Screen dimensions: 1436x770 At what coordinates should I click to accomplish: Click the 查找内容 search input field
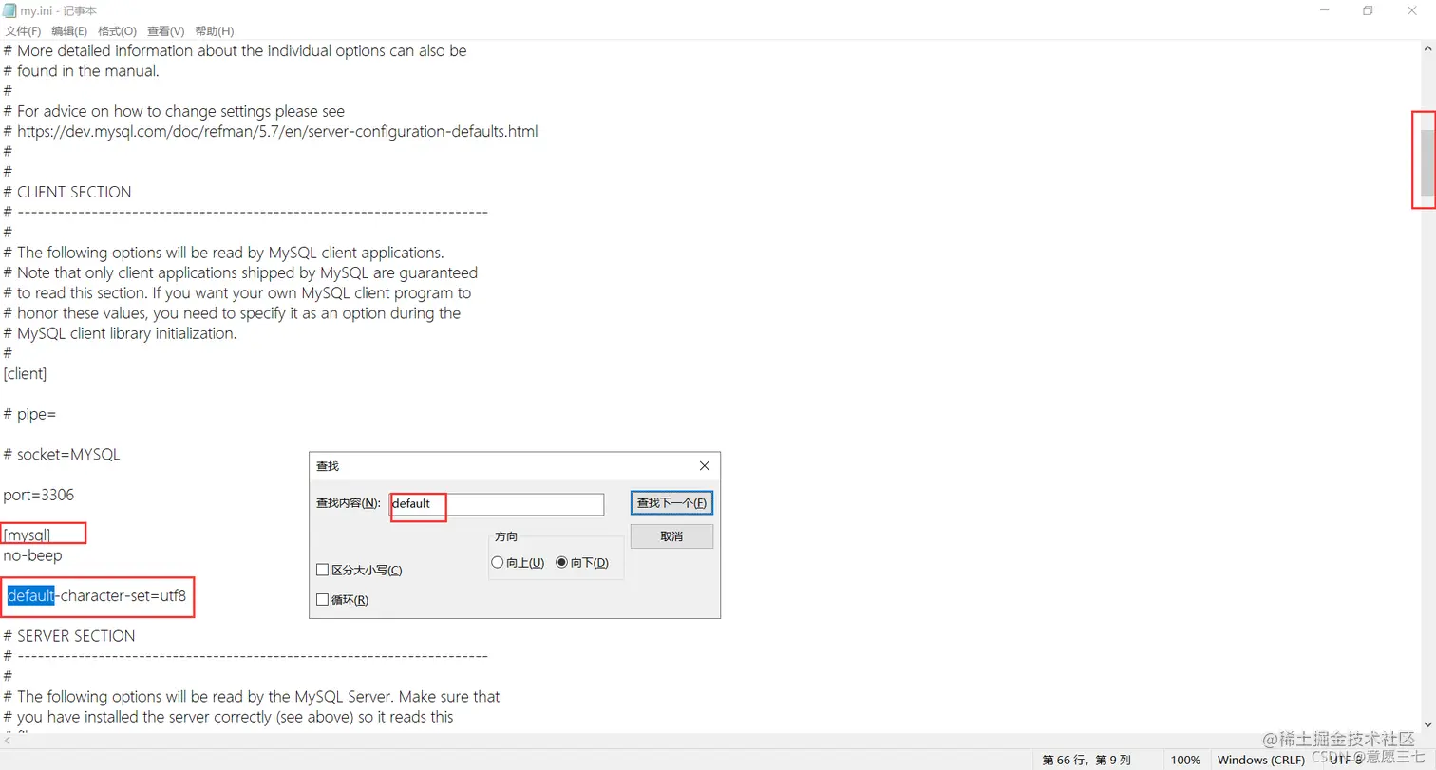(496, 504)
